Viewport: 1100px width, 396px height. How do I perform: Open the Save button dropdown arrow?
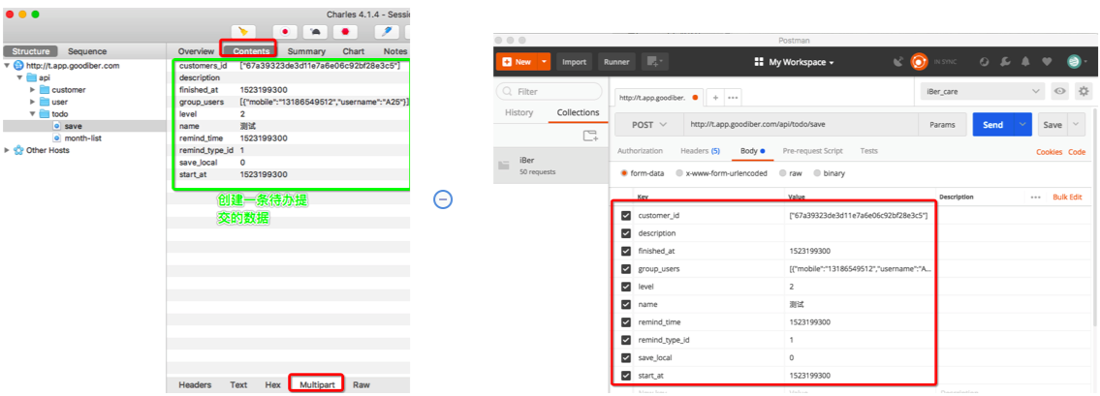click(1076, 125)
